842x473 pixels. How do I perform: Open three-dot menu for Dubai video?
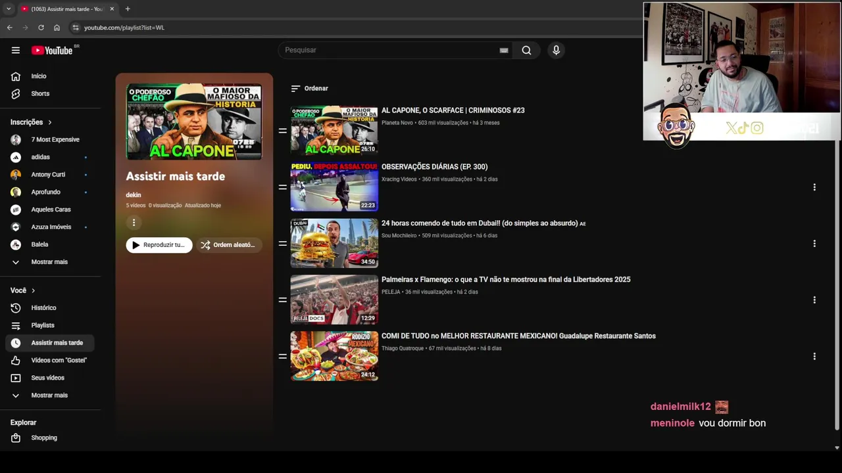coord(814,244)
